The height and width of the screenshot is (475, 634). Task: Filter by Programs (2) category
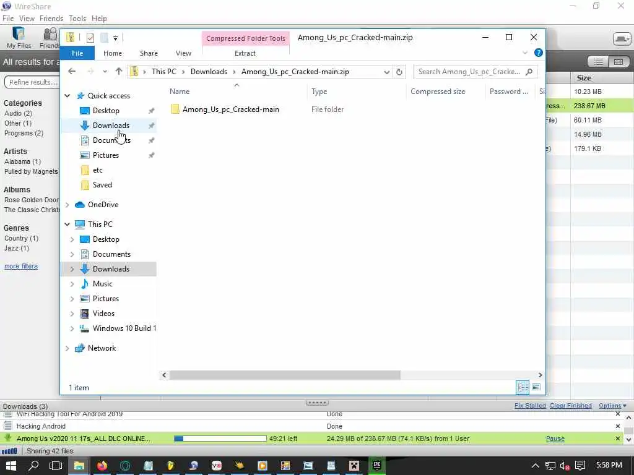point(24,134)
